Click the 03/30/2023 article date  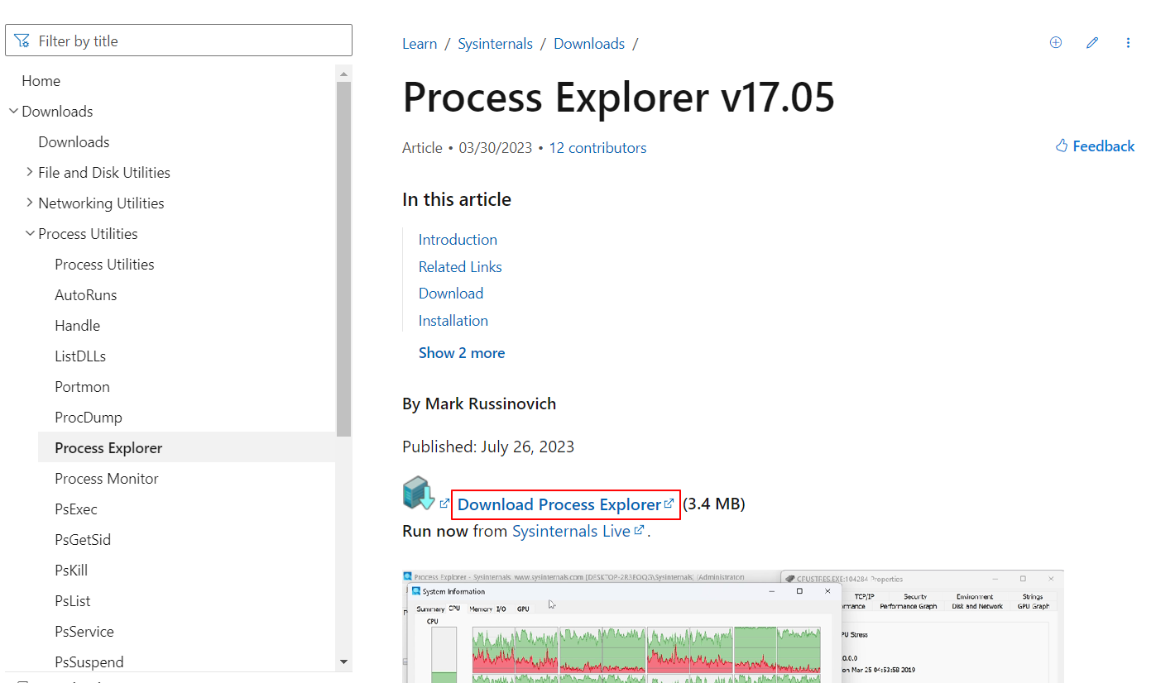496,148
